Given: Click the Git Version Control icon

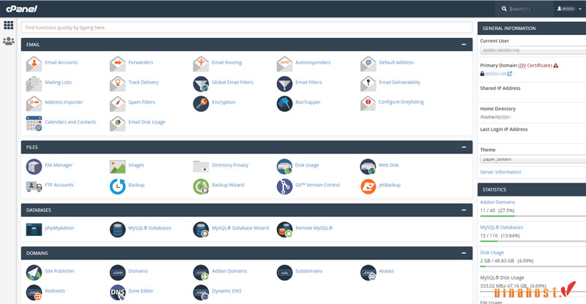Looking at the screenshot, I should tap(285, 186).
